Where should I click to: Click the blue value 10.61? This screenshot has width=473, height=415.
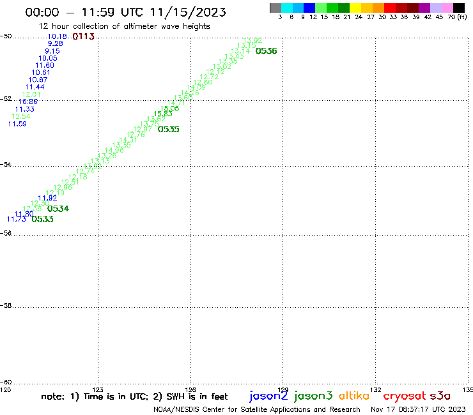pos(41,72)
